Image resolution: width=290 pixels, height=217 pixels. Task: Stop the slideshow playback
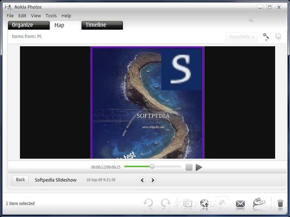click(x=189, y=167)
